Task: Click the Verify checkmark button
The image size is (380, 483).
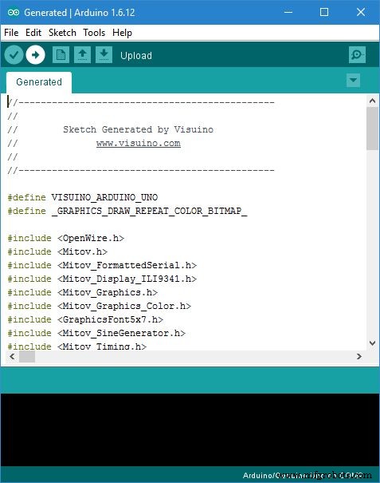Action: point(14,55)
